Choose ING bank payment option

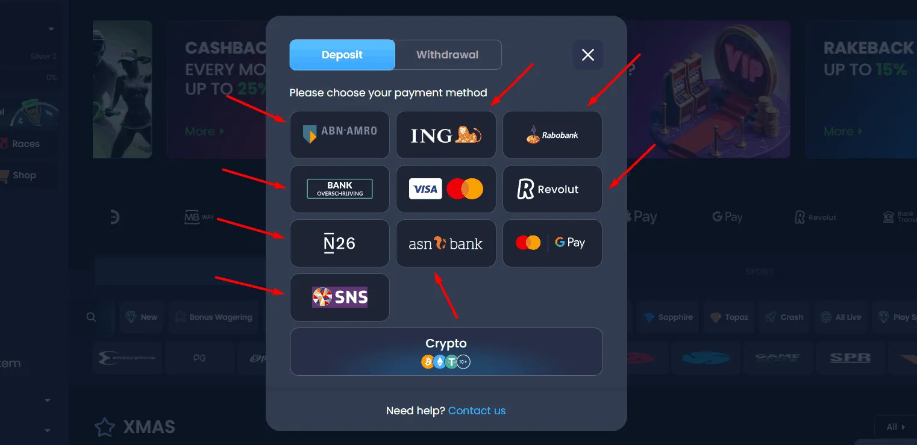point(446,135)
